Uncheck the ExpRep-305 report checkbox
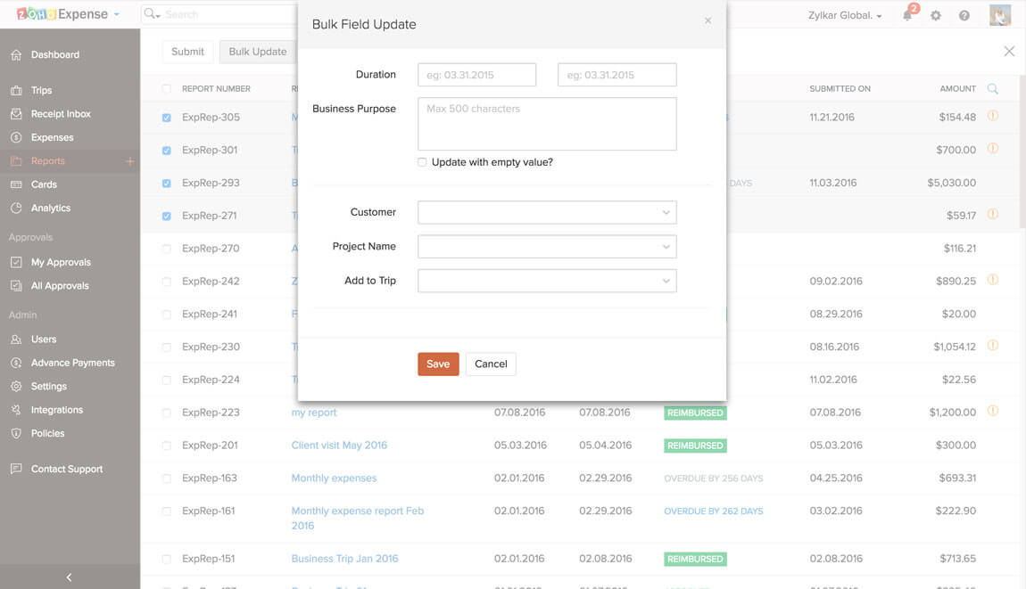Viewport: 1026px width, 589px height. click(x=167, y=118)
